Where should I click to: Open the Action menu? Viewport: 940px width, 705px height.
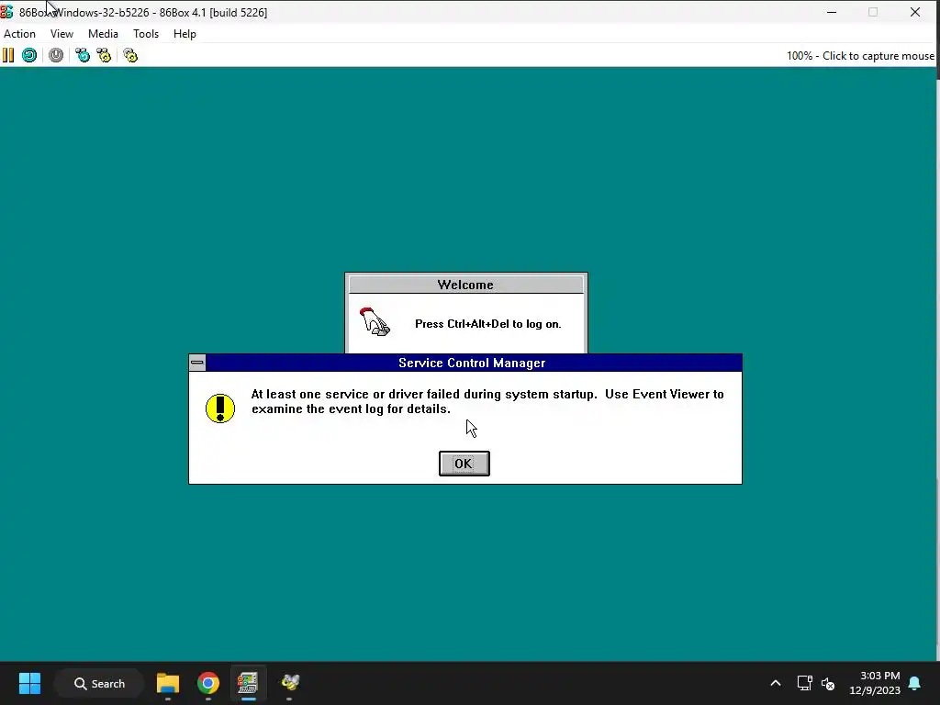(20, 34)
